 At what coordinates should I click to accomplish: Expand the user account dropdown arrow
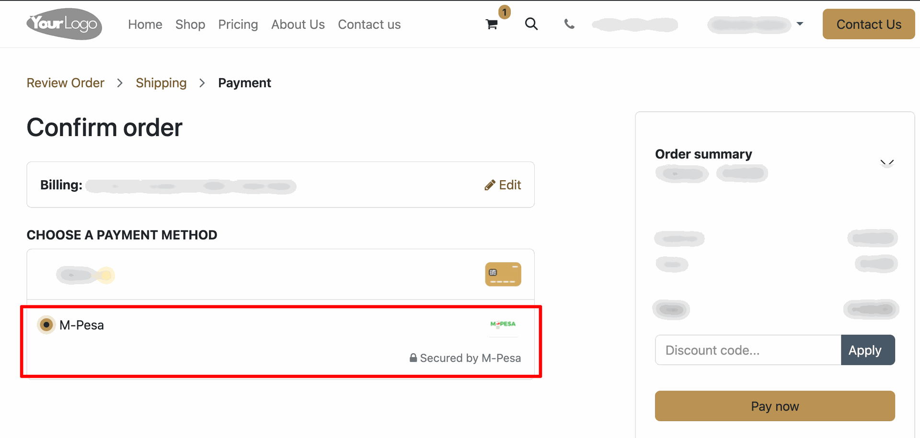800,24
